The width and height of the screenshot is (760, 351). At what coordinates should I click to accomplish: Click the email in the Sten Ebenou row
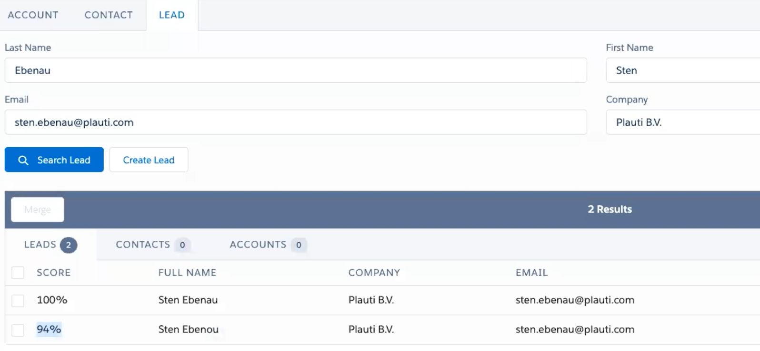[x=575, y=329]
